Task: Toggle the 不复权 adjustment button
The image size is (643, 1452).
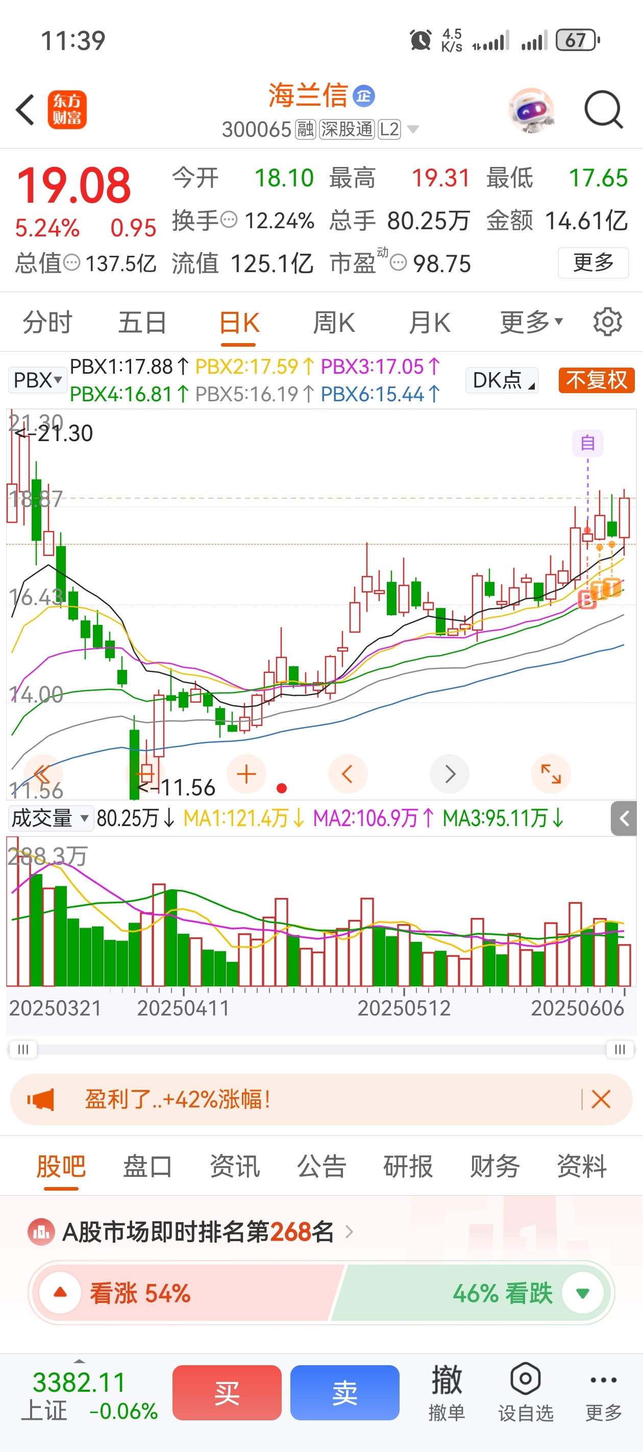Action: coord(596,380)
